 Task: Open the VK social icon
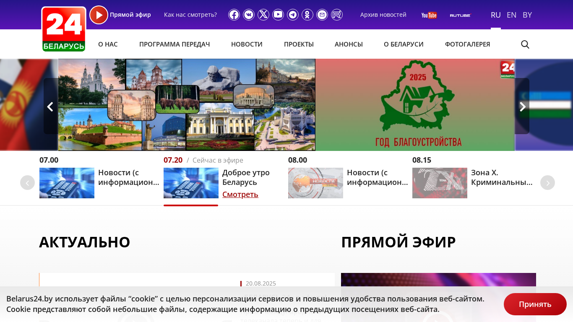[249, 15]
